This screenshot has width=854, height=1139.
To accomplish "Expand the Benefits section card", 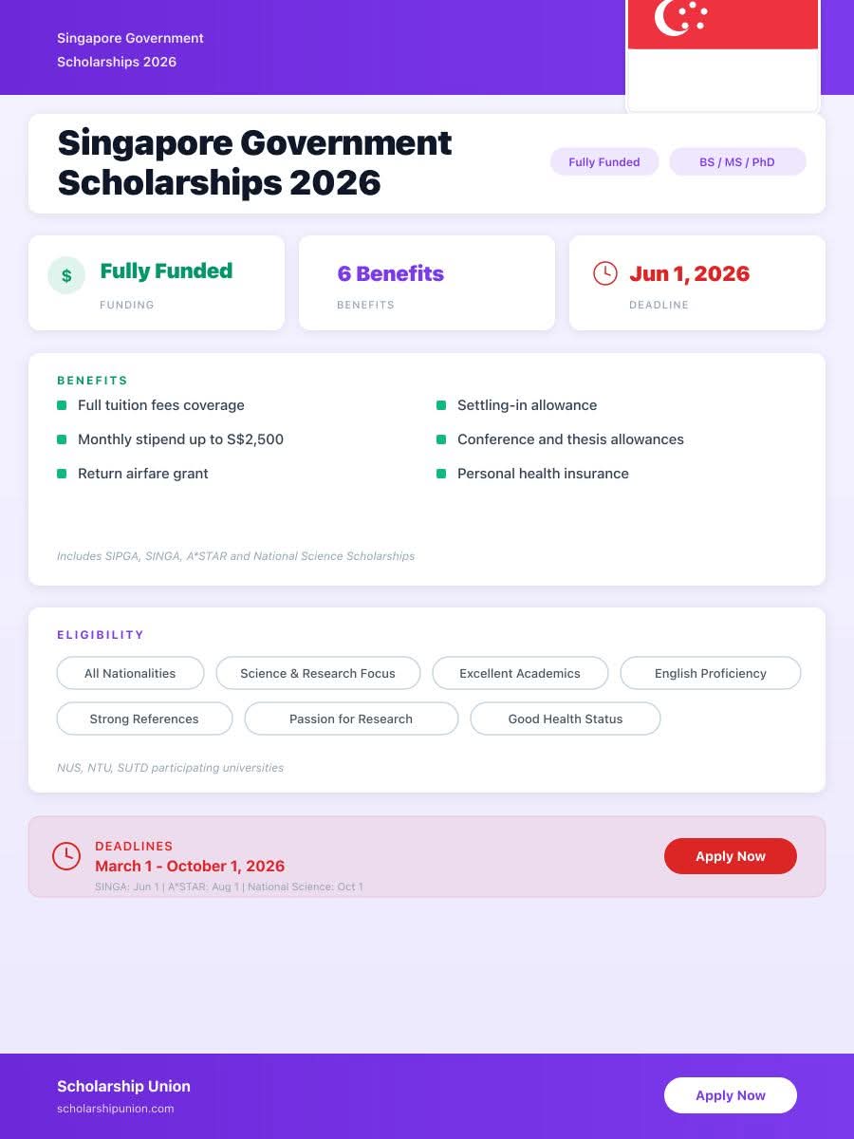I will (427, 468).
